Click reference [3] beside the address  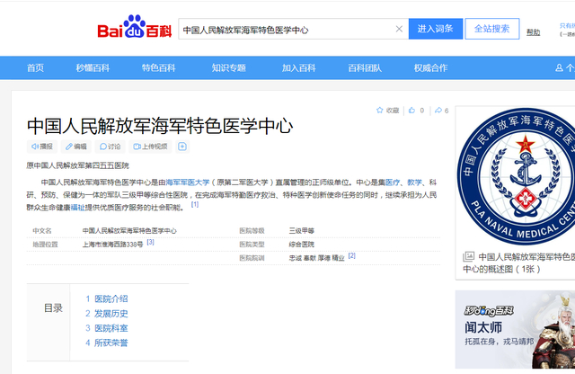point(150,242)
